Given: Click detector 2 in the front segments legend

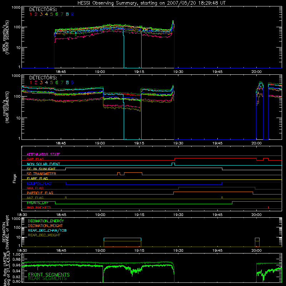Looking at the screenshot, I should (36, 14).
